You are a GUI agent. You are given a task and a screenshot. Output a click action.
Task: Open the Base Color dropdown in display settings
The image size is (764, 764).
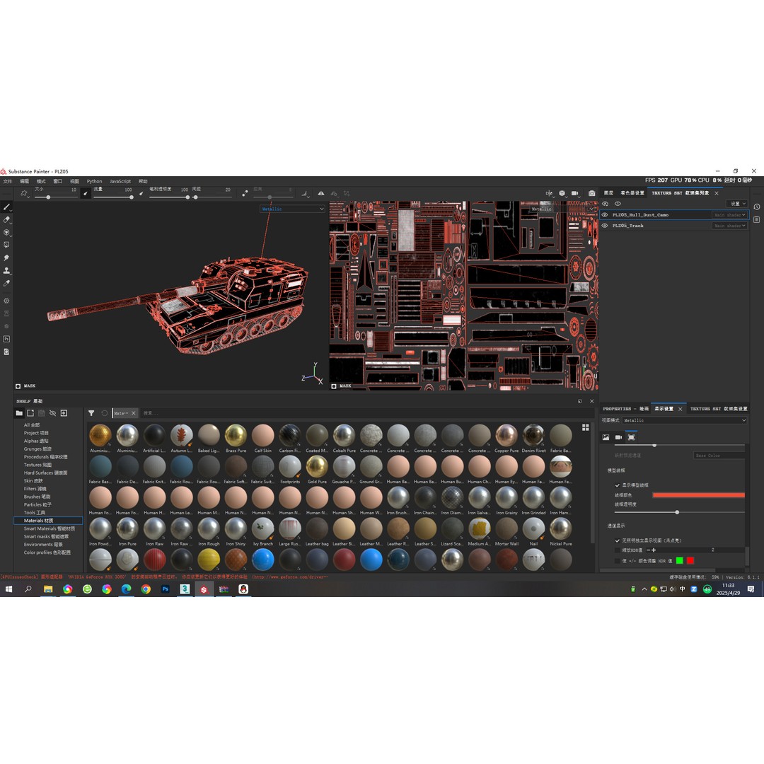pos(719,455)
